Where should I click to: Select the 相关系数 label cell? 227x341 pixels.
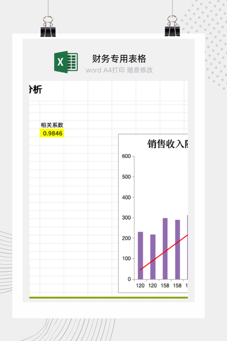(52, 125)
